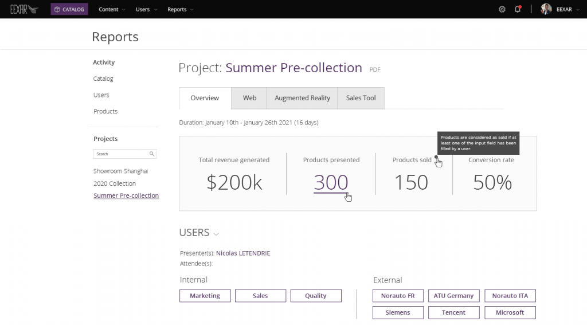Open the settings gear icon
Screen dimensions: 587x325
click(502, 9)
